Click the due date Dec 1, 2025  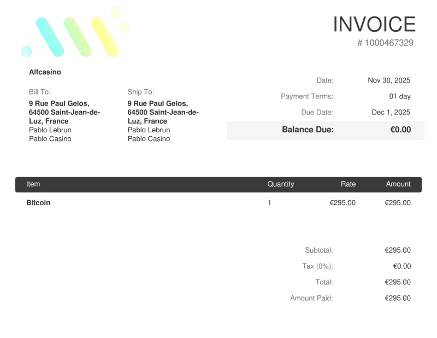pyautogui.click(x=391, y=112)
